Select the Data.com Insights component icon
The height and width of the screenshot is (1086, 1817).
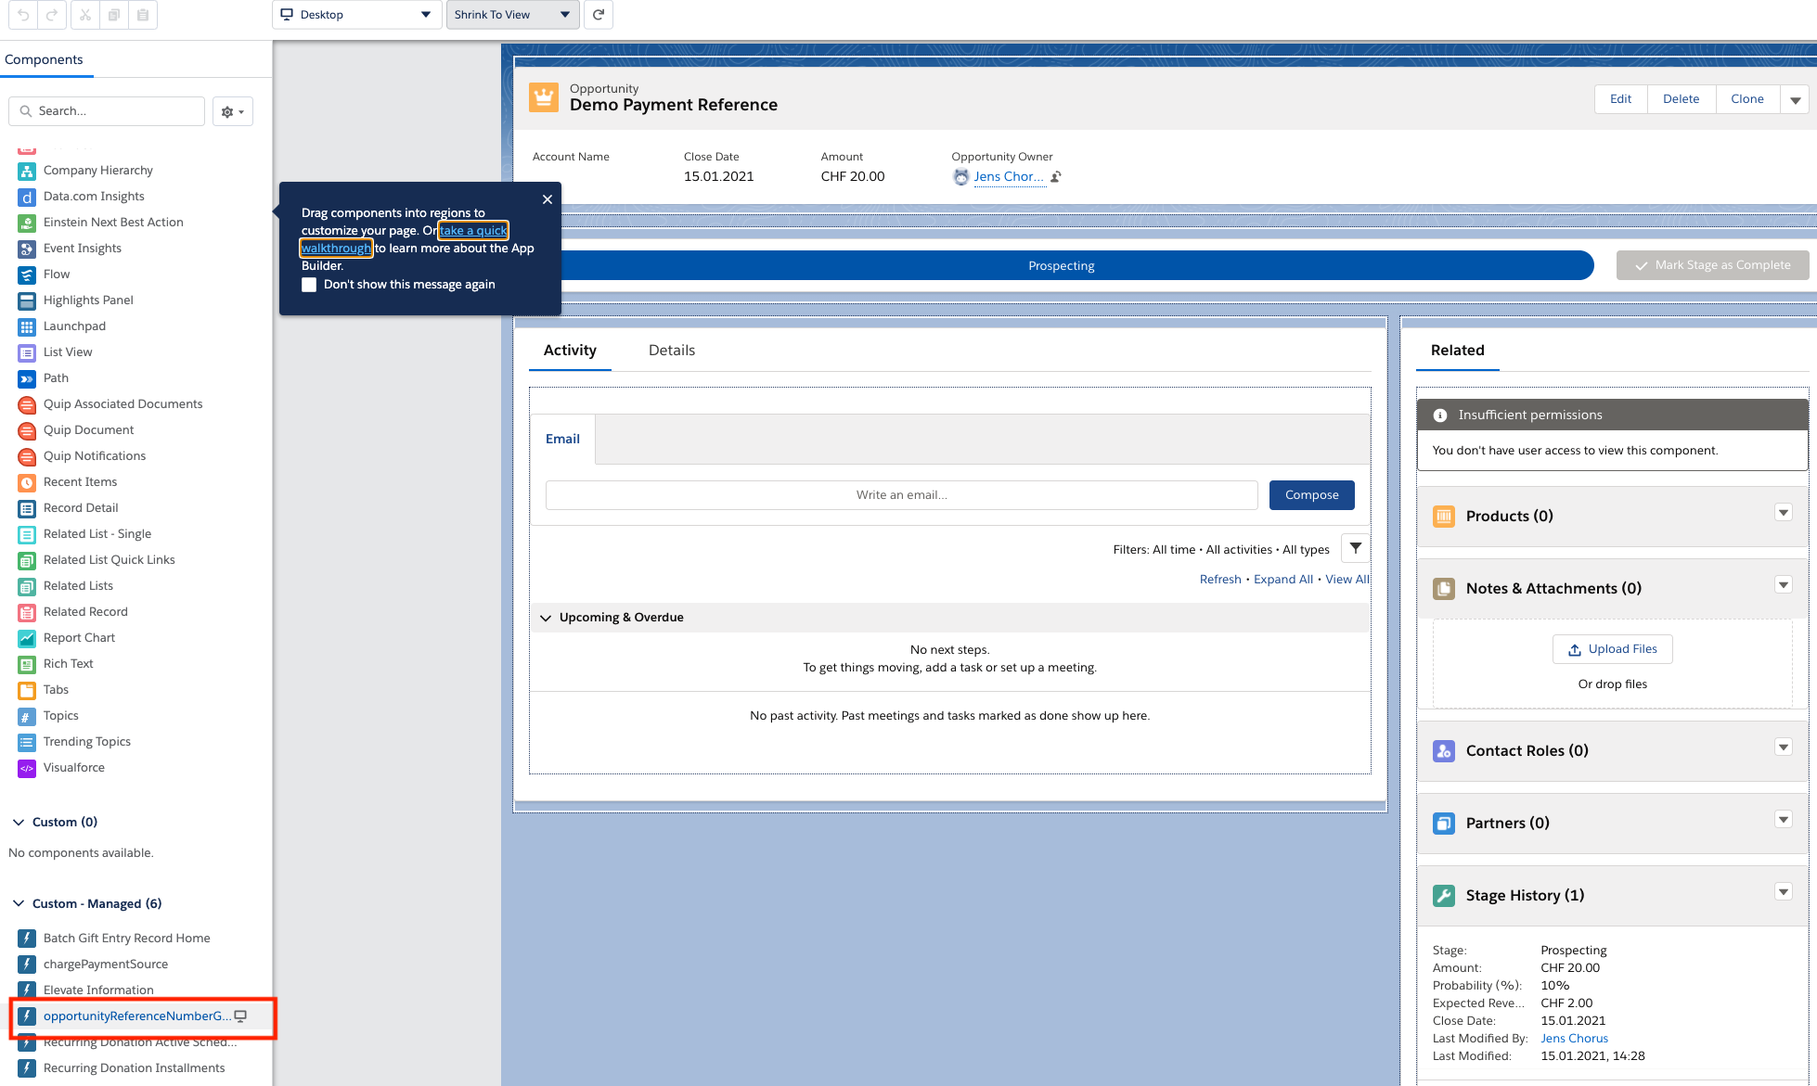pos(27,197)
